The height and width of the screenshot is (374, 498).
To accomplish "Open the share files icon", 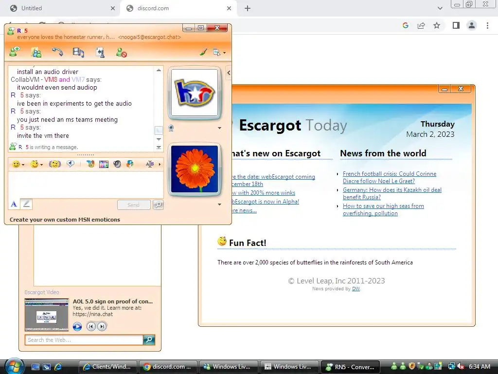I will 36,52.
